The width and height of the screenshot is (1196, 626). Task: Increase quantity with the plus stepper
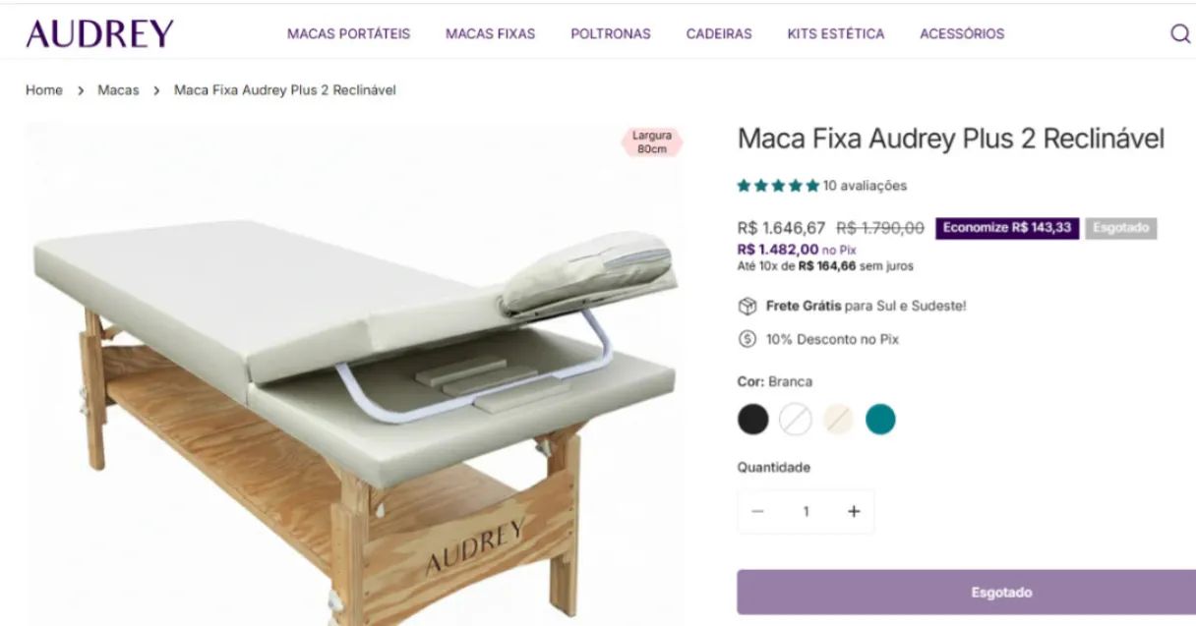853,511
